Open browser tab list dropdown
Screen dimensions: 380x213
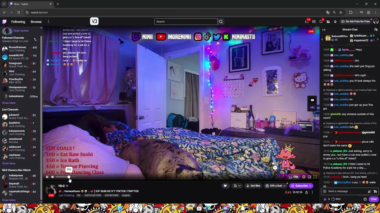click(x=4, y=4)
